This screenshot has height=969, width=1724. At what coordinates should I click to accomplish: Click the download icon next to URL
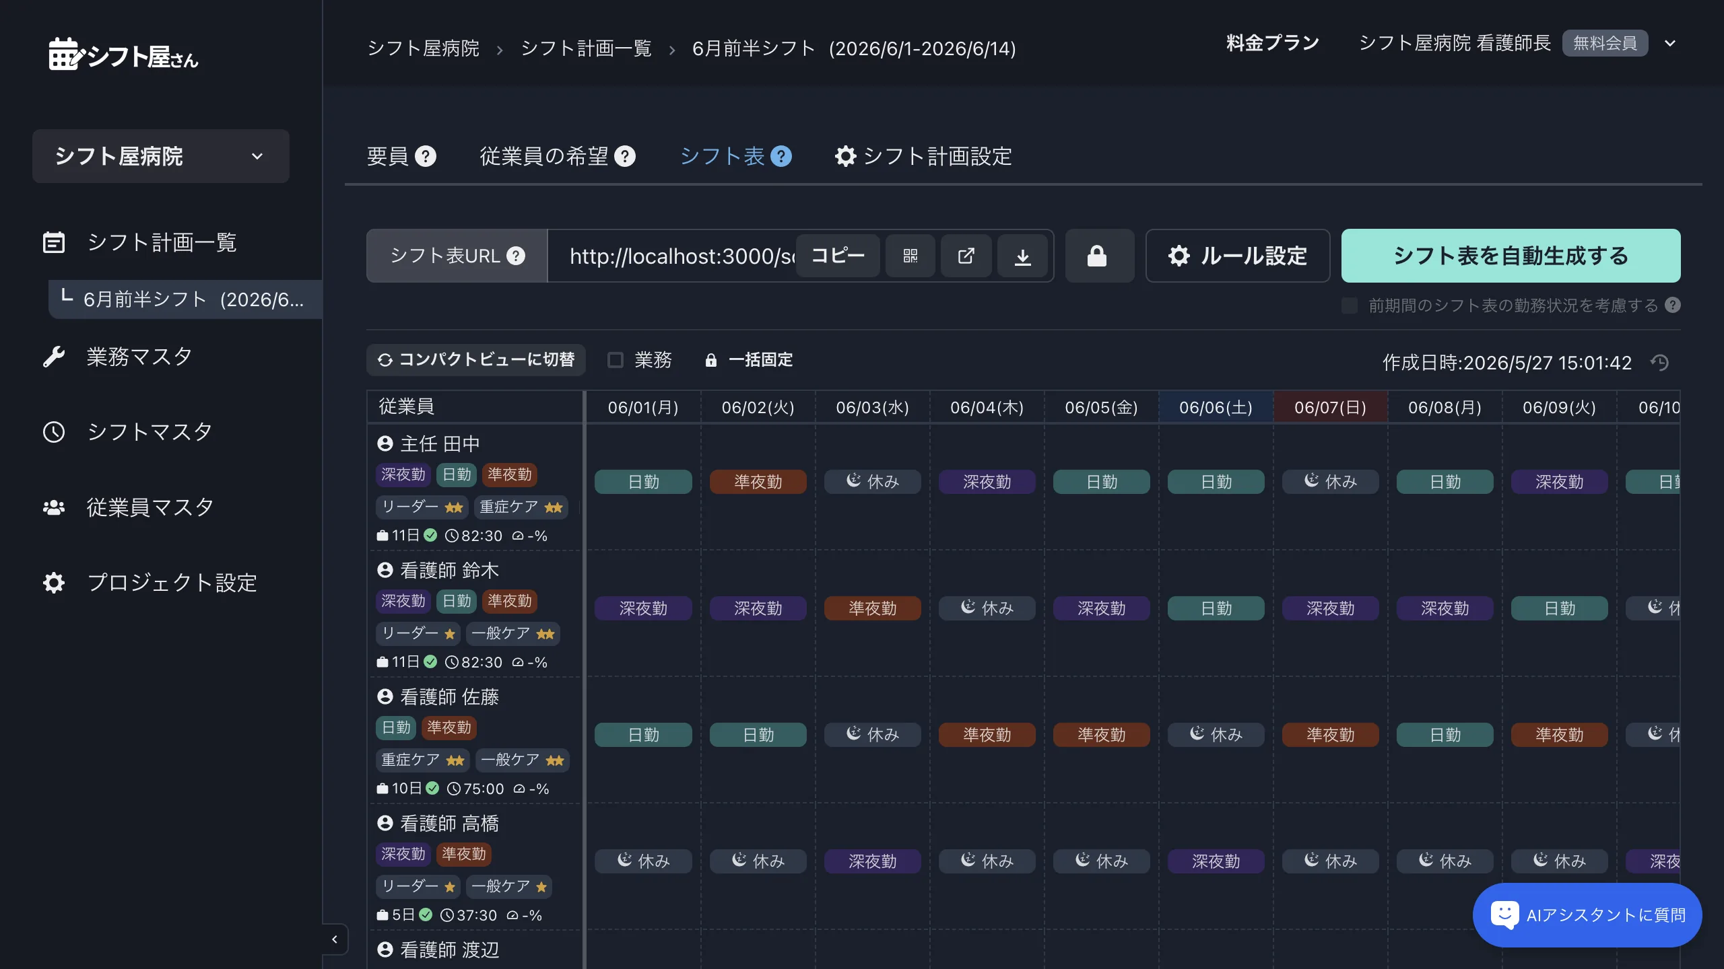(x=1022, y=256)
